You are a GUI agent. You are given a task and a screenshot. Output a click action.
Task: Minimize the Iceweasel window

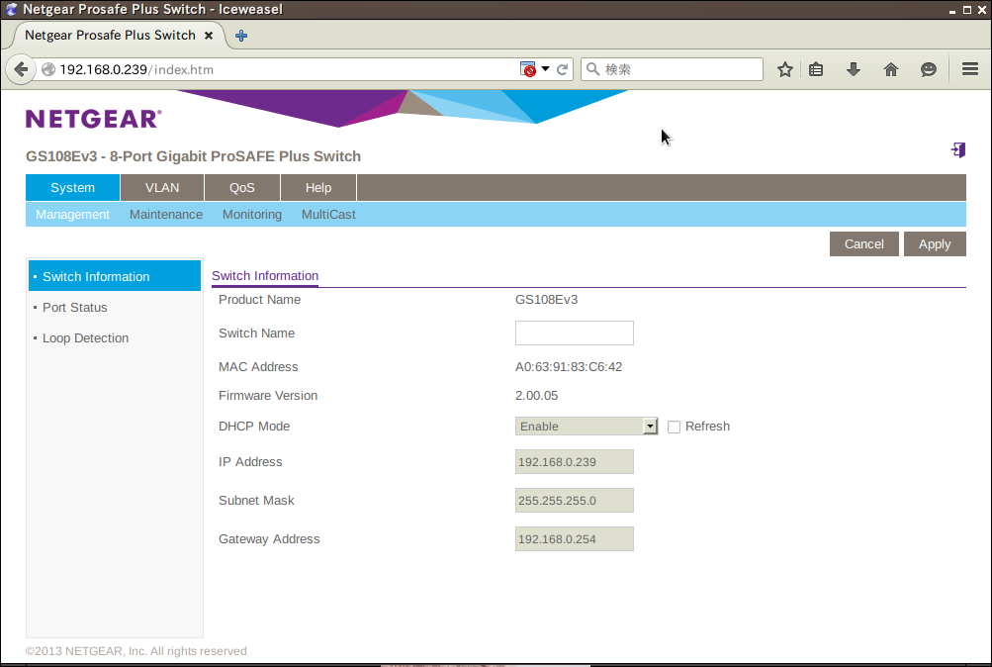point(952,10)
